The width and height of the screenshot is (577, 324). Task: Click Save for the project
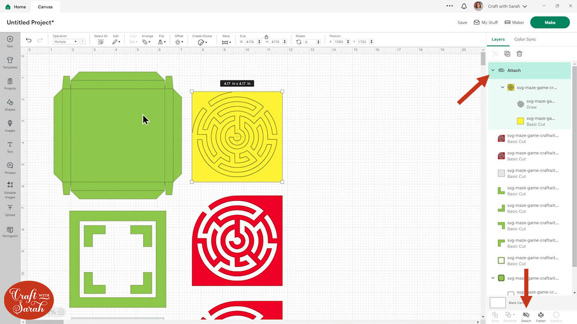tap(462, 22)
